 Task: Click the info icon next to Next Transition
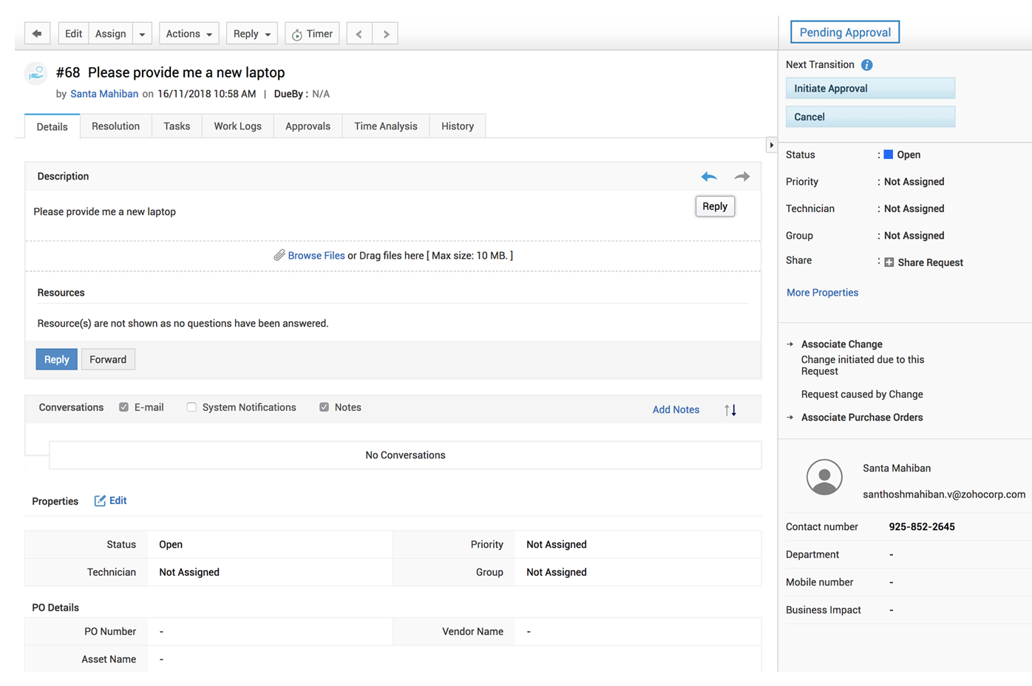[867, 65]
